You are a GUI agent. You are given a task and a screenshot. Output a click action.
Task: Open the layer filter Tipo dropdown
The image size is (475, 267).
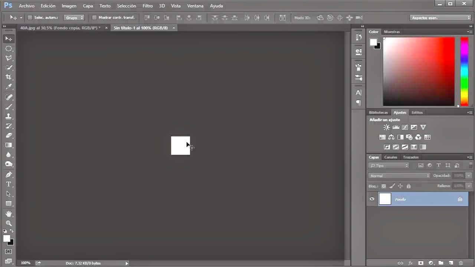(389, 165)
